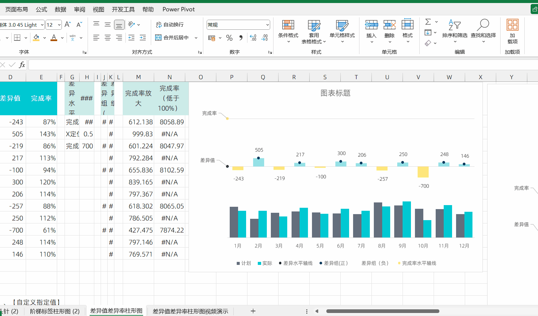This screenshot has height=316, width=538.
Task: Open the 字体 font dialog launcher
Action: click(x=85, y=52)
